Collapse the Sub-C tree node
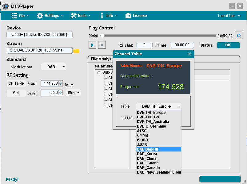This screenshot has width=247, height=184. pyautogui.click(x=99, y=73)
